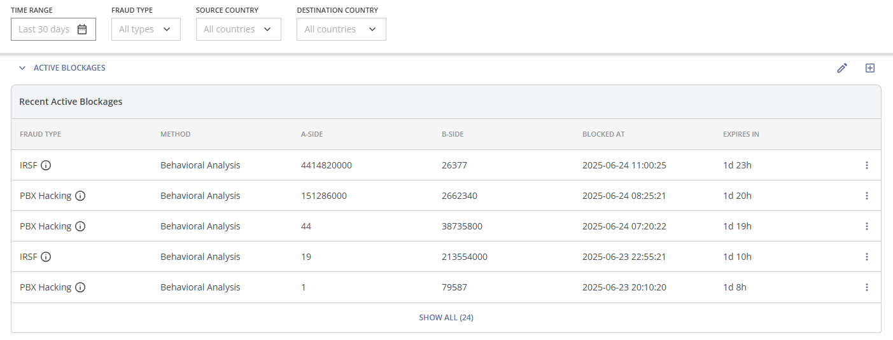Collapse the Active Blockages section
This screenshot has height=340, width=893.
click(22, 68)
